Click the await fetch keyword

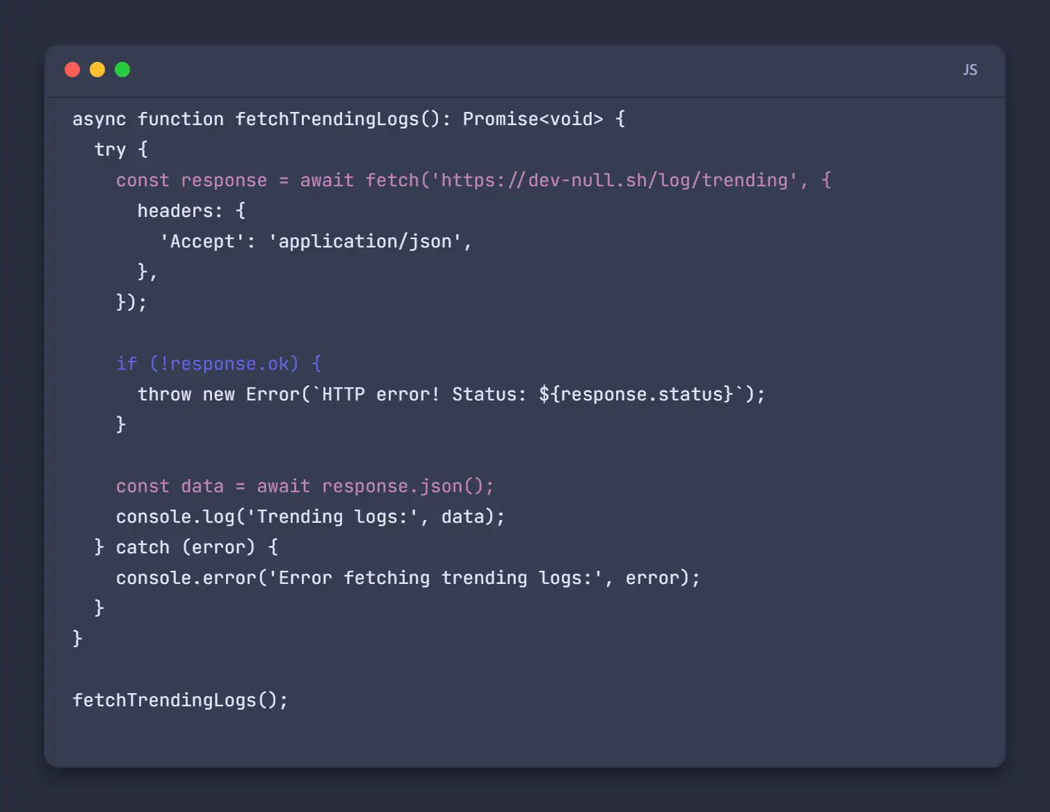359,180
